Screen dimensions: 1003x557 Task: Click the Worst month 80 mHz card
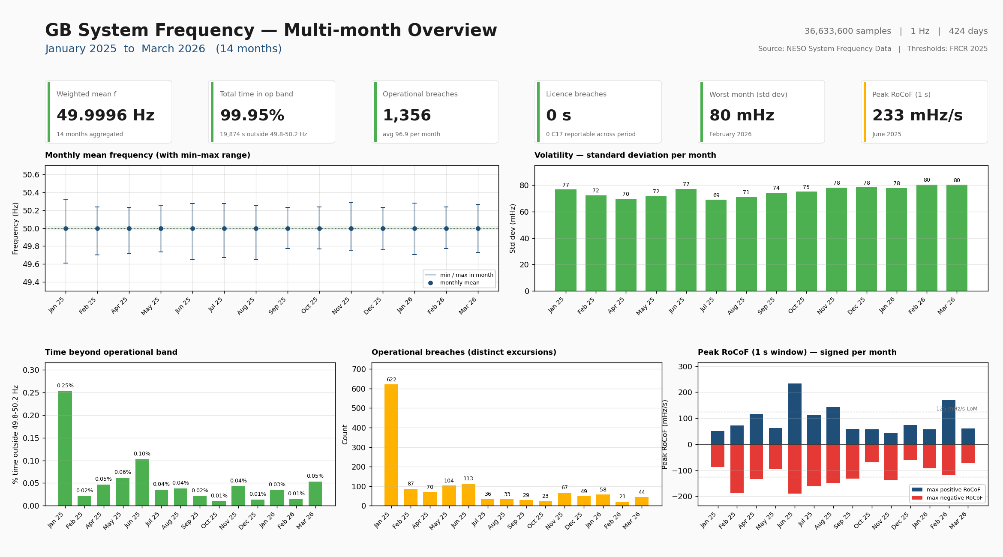(x=761, y=111)
